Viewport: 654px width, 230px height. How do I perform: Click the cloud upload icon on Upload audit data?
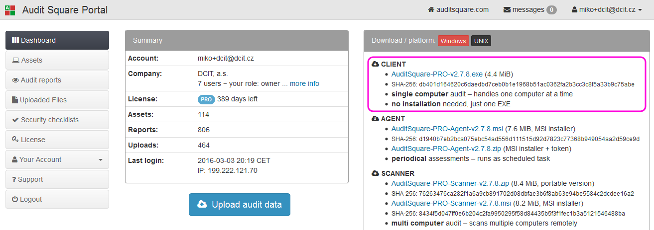click(202, 205)
